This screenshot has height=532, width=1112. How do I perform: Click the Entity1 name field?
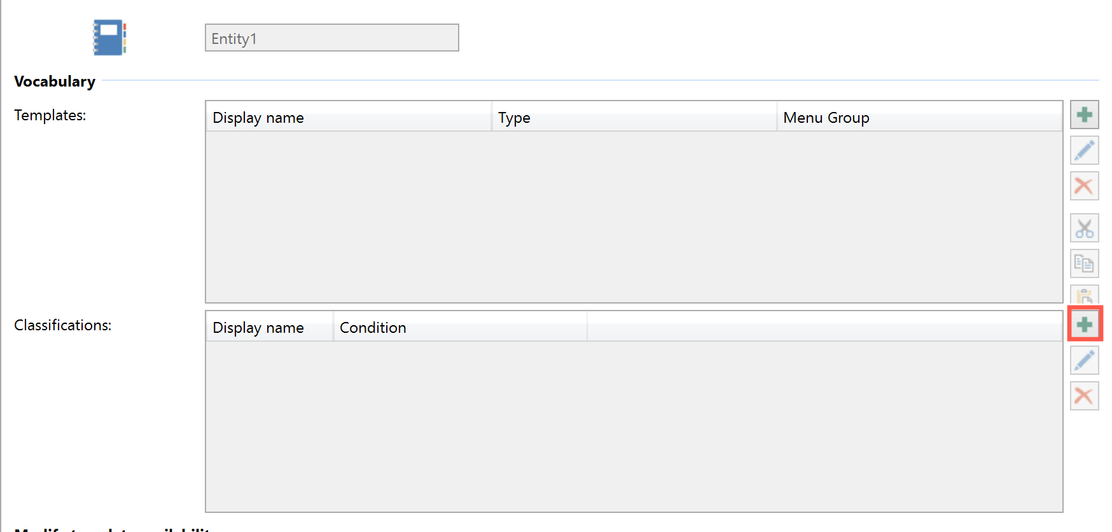click(331, 38)
